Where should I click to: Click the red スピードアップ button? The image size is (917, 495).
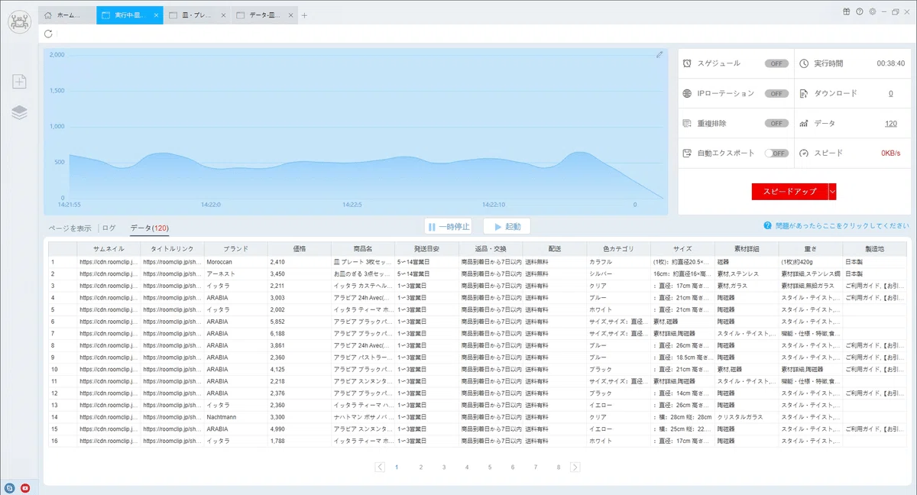tap(790, 191)
